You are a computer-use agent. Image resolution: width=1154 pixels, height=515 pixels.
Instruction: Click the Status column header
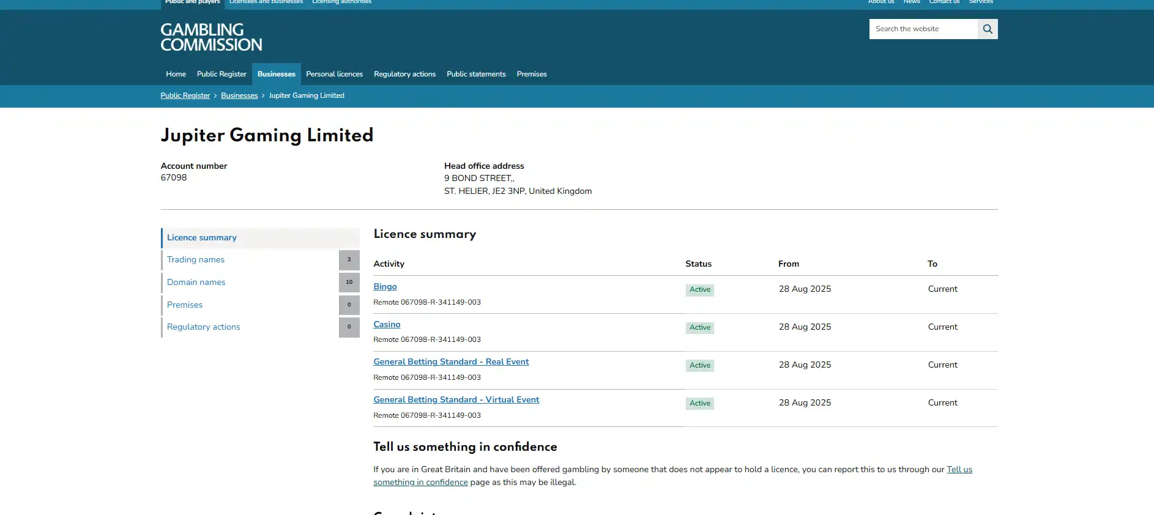(699, 264)
